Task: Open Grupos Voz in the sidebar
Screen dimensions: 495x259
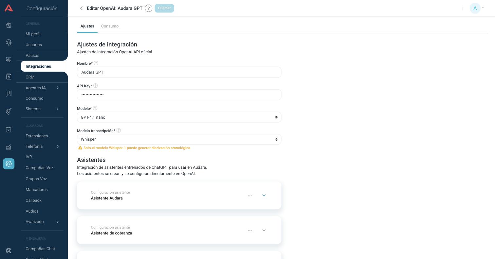Action: click(x=36, y=179)
